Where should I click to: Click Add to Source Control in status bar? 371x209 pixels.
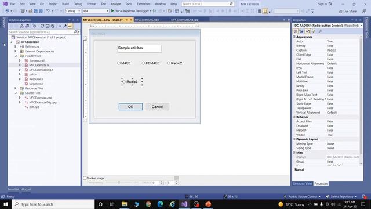tap(303, 196)
